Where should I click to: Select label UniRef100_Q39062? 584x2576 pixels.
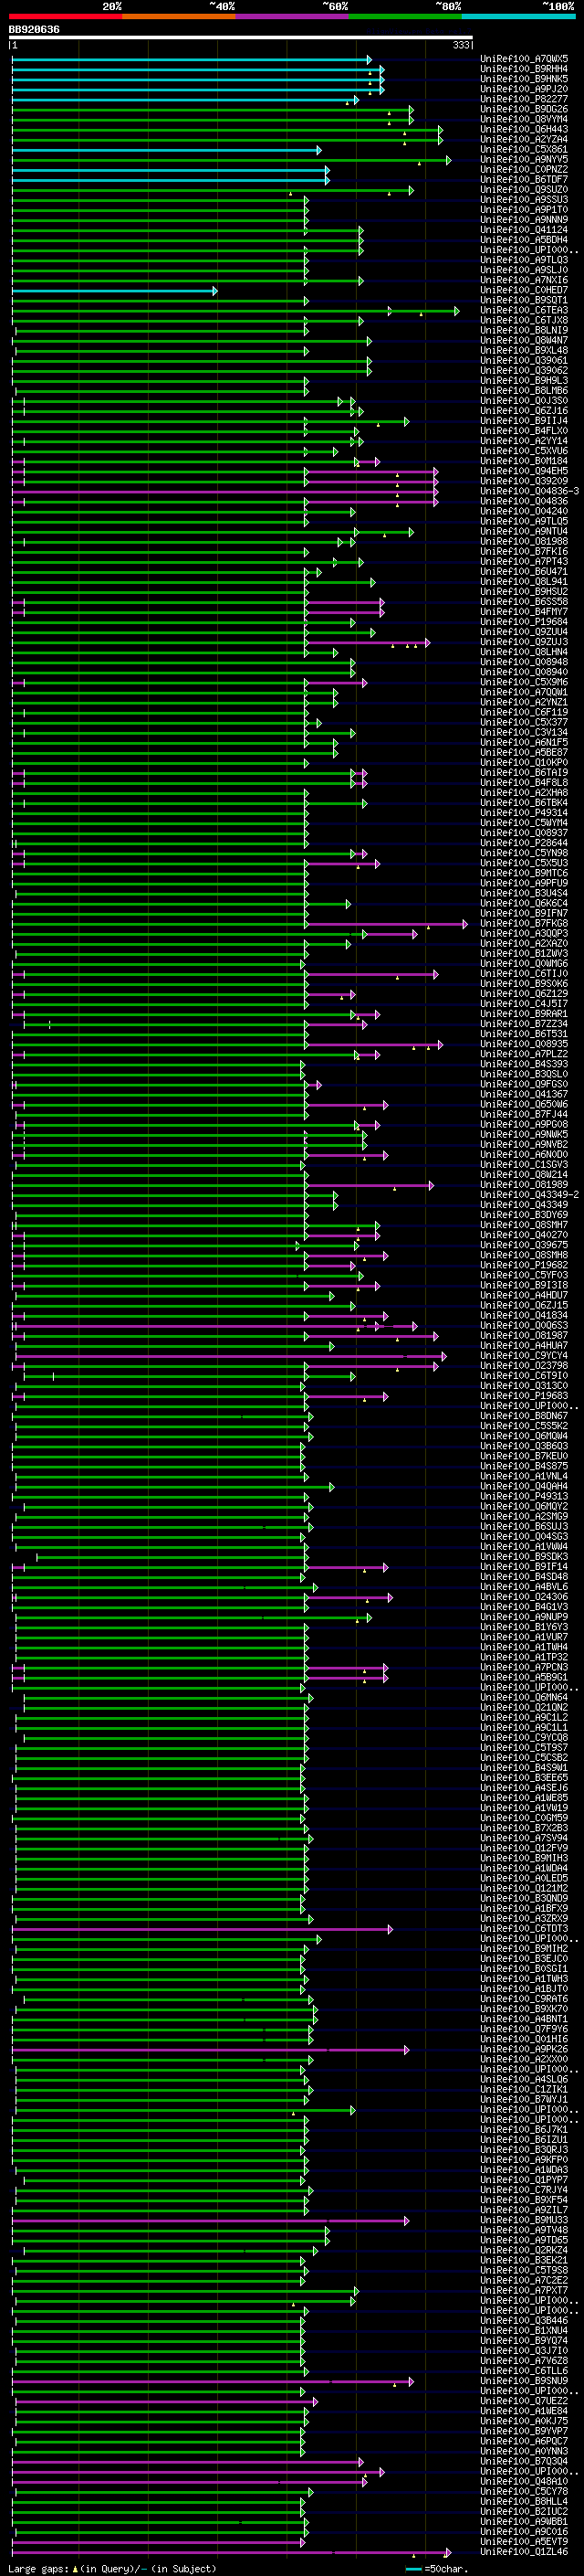click(524, 371)
